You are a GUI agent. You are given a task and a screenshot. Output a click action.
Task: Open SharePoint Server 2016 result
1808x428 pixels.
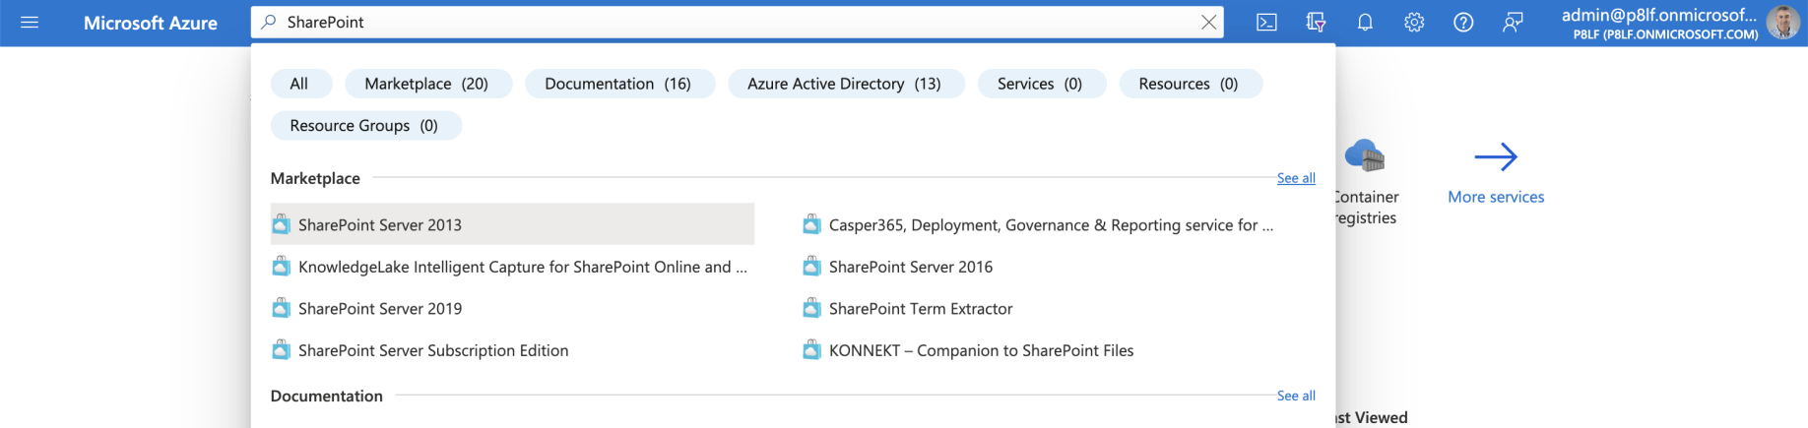click(910, 267)
